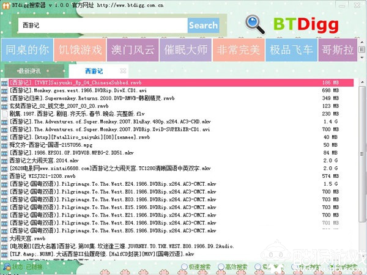Click the keyword tiles scroll down arrow

point(362,57)
